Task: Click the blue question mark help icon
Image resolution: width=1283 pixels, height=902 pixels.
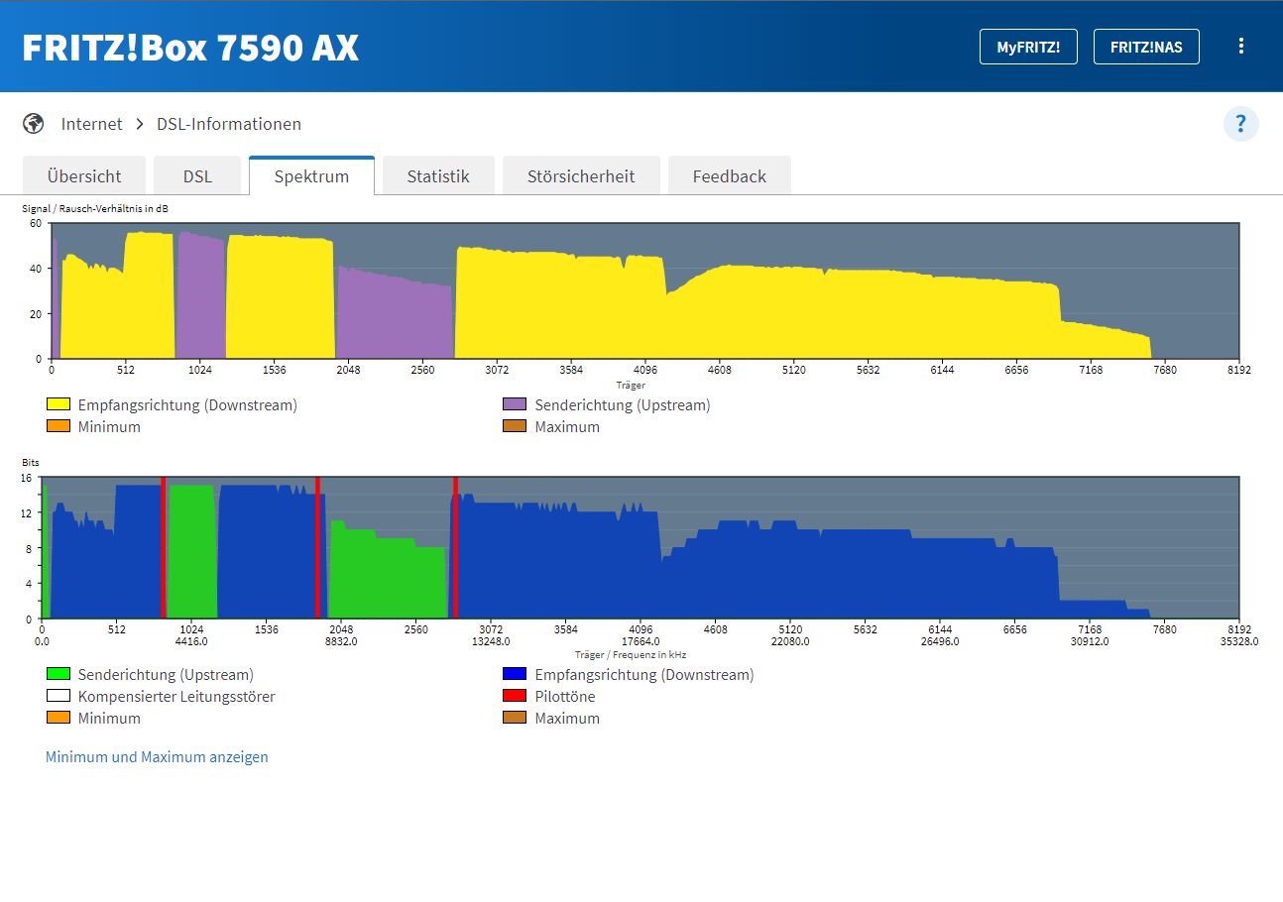Action: point(1241,124)
